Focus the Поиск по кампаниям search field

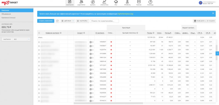pos(105,21)
